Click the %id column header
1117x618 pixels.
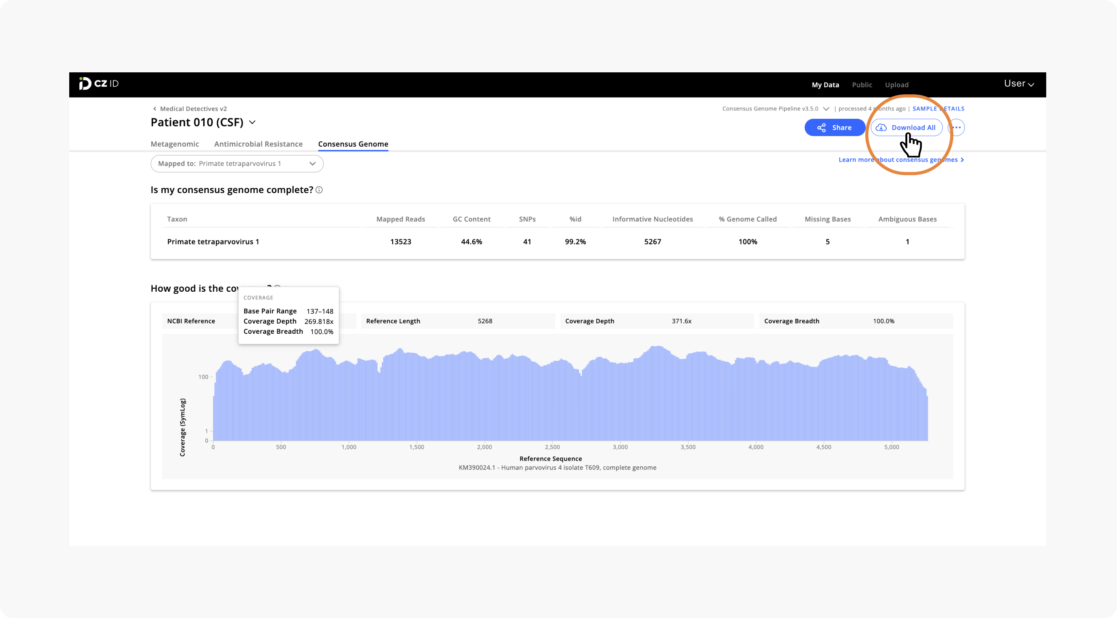tap(575, 219)
